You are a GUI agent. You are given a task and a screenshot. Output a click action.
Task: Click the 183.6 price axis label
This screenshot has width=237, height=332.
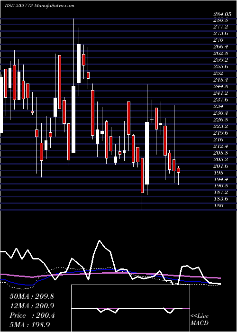click(221, 199)
